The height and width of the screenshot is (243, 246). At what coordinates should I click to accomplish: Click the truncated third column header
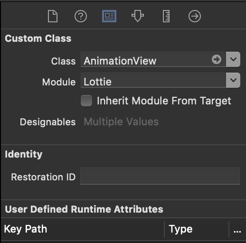[237, 229]
